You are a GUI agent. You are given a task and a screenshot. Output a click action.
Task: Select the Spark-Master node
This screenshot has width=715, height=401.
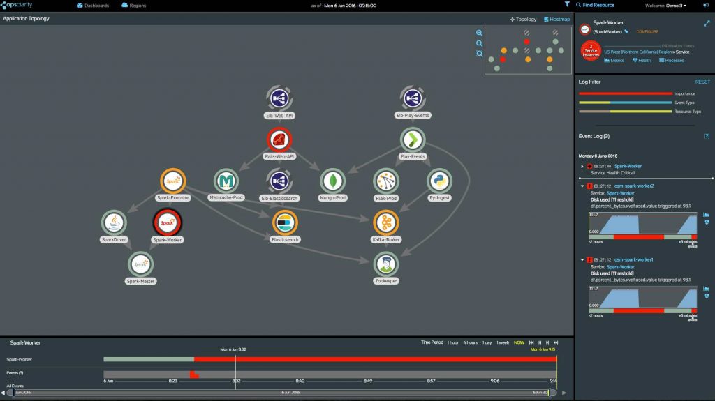point(140,264)
